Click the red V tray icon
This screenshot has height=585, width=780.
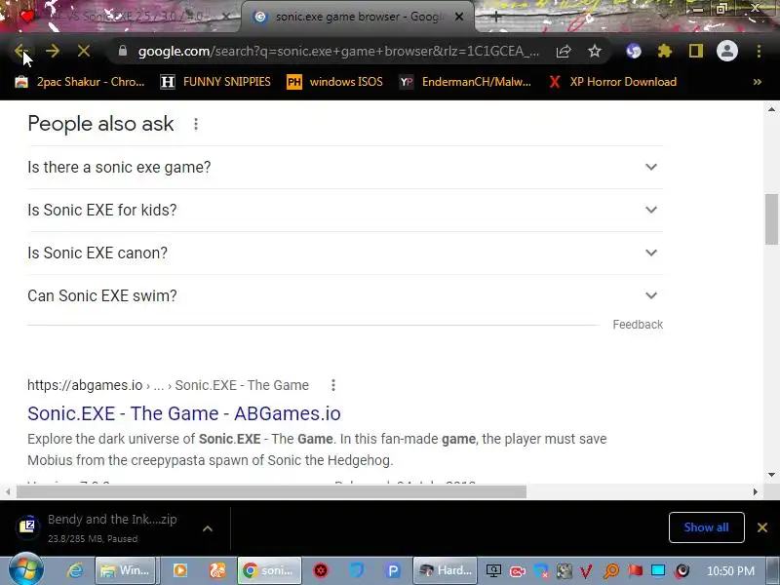click(586, 571)
